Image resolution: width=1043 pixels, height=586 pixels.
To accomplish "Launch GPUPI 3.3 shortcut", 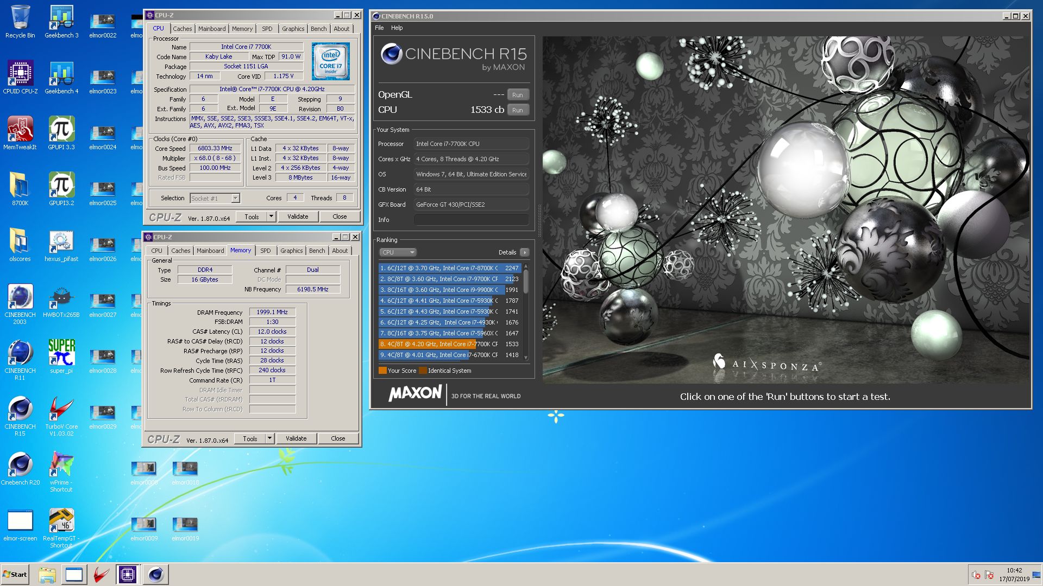I will 61,133.
